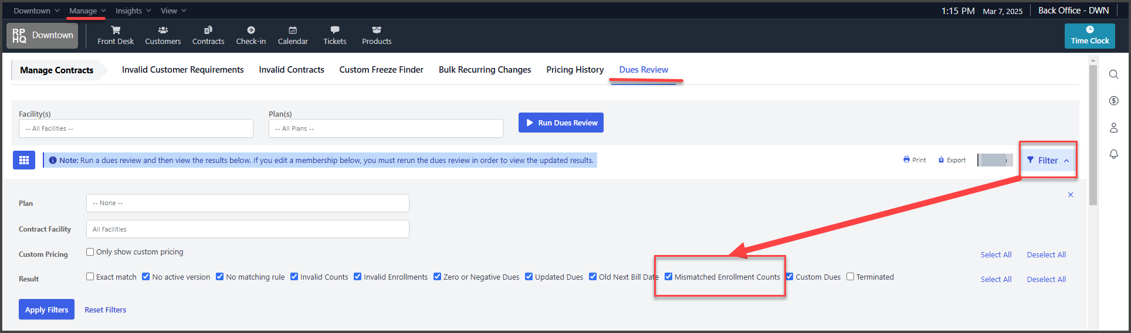
Task: Open the notifications bell in right sidebar
Action: 1113,154
